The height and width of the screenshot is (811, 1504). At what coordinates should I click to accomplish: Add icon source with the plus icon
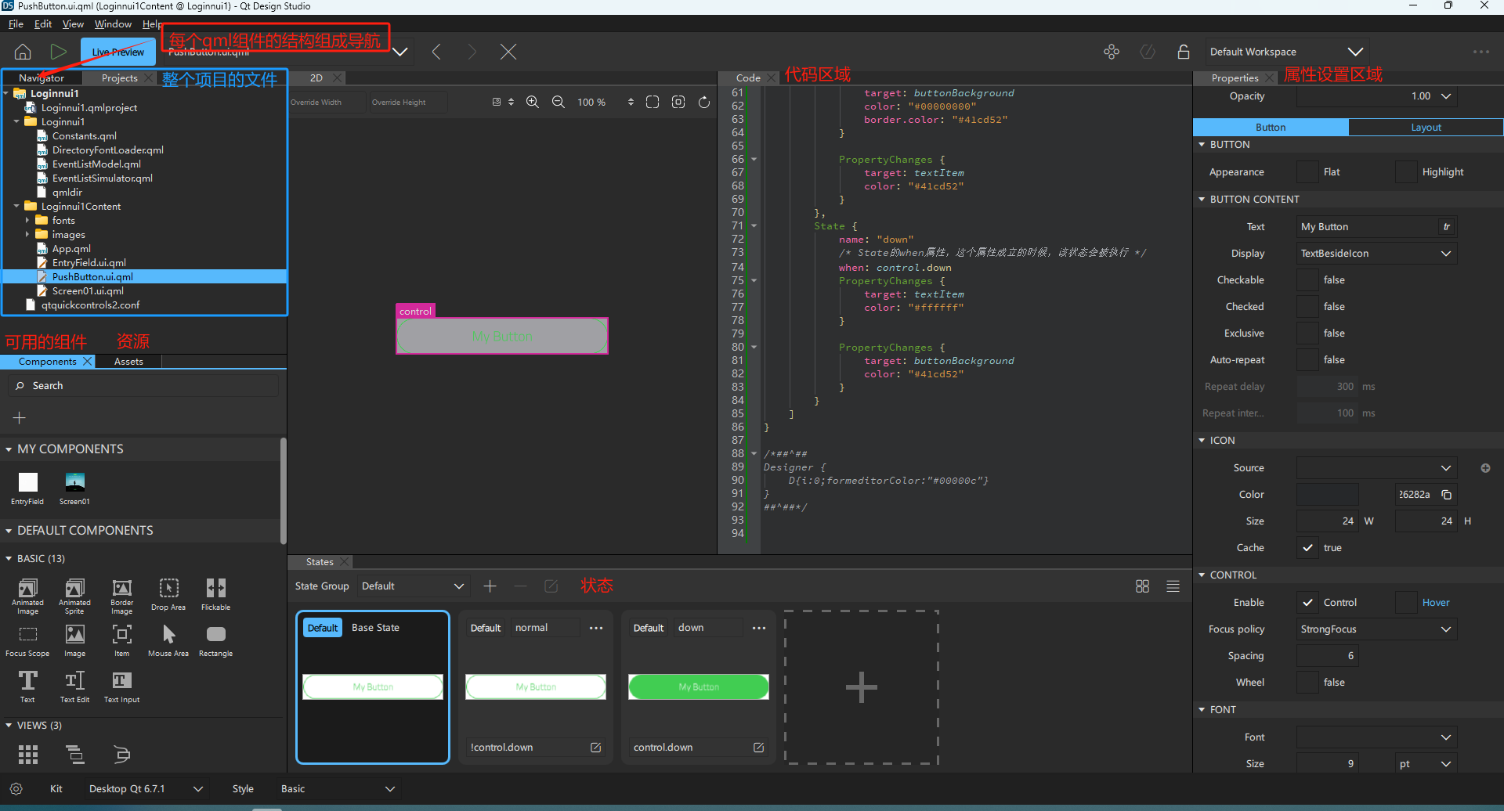1485,468
